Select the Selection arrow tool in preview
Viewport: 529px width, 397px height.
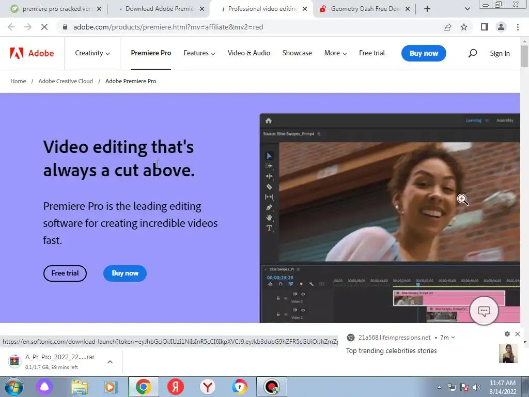click(269, 156)
